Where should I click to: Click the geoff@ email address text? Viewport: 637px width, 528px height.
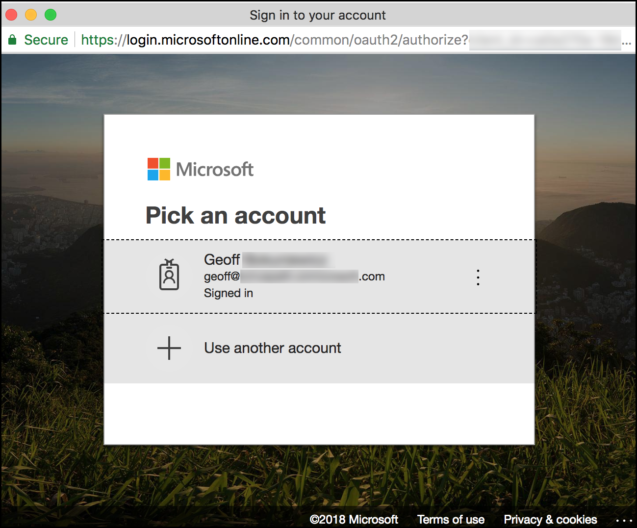[294, 277]
